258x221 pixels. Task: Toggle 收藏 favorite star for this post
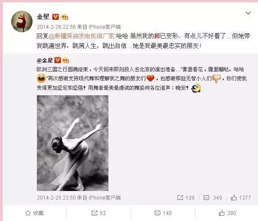tap(34, 213)
